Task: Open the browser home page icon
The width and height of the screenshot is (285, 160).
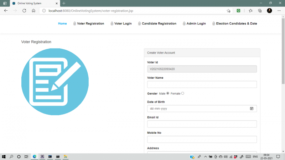Action: tap(33, 11)
